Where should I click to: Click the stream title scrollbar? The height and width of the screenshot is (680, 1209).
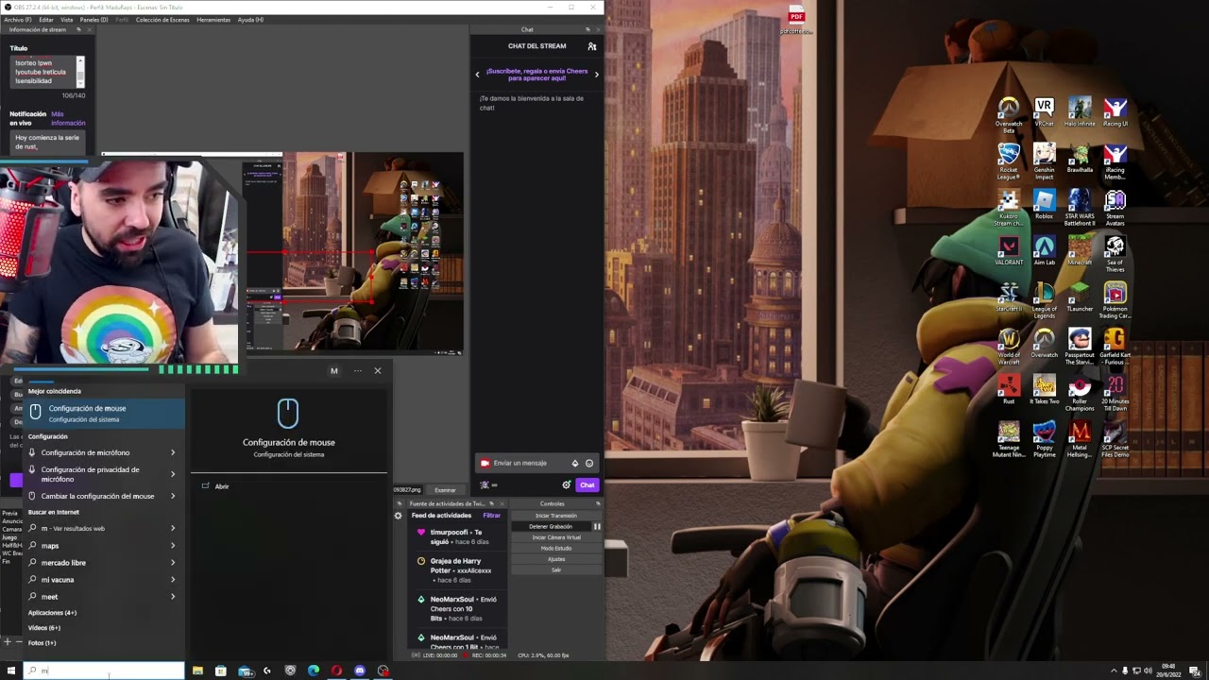pyautogui.click(x=80, y=71)
